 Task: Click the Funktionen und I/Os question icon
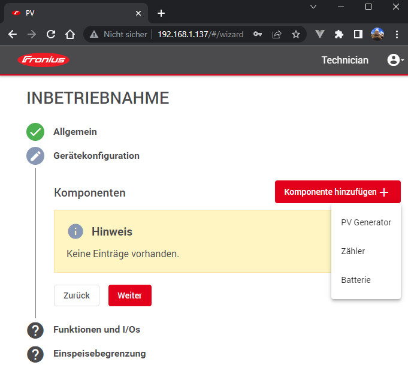pyautogui.click(x=36, y=330)
